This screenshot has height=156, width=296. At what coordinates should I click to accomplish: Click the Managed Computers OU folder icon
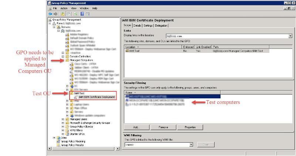point(67,60)
